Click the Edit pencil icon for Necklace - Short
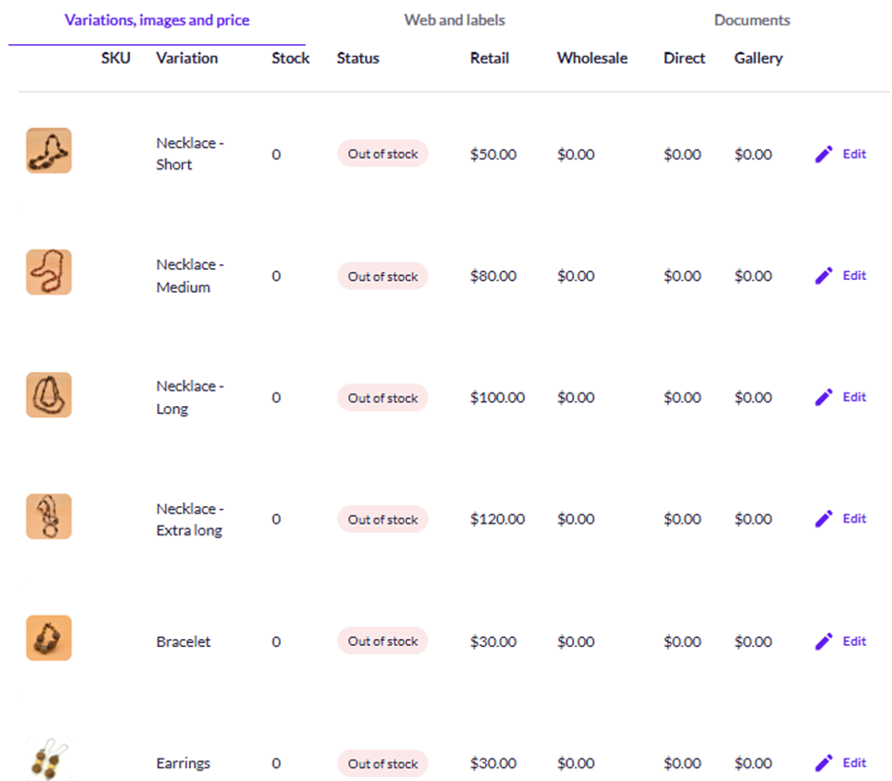The width and height of the screenshot is (892, 781). [824, 154]
